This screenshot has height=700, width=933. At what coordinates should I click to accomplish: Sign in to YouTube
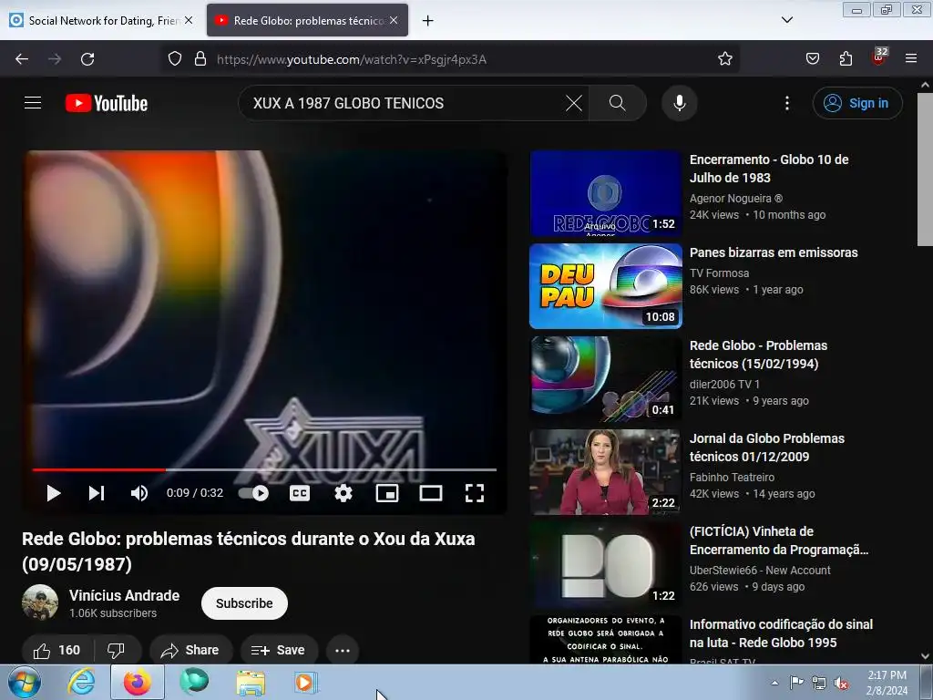(856, 103)
